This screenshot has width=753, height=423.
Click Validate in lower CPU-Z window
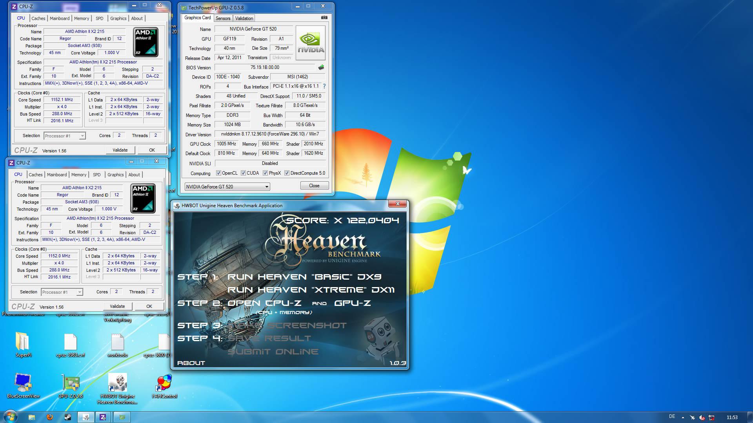point(117,306)
